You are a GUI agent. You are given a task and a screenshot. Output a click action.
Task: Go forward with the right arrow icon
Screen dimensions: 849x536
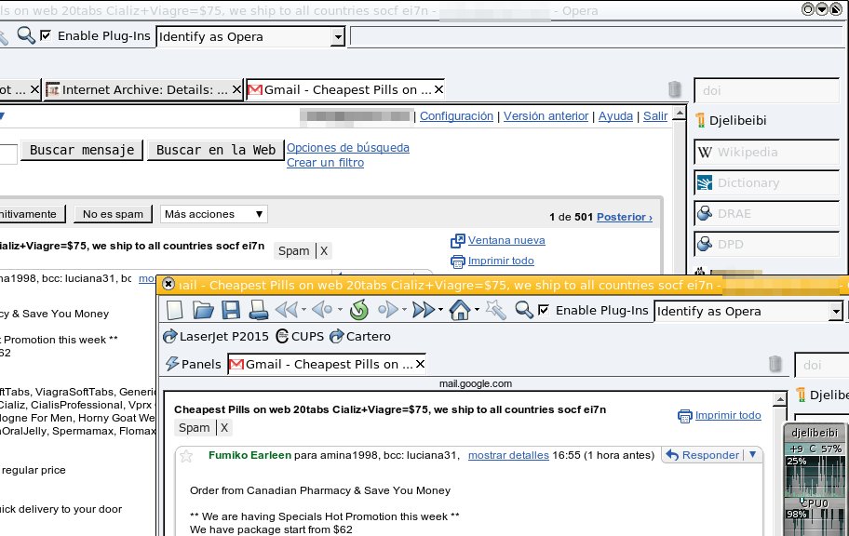[387, 310]
